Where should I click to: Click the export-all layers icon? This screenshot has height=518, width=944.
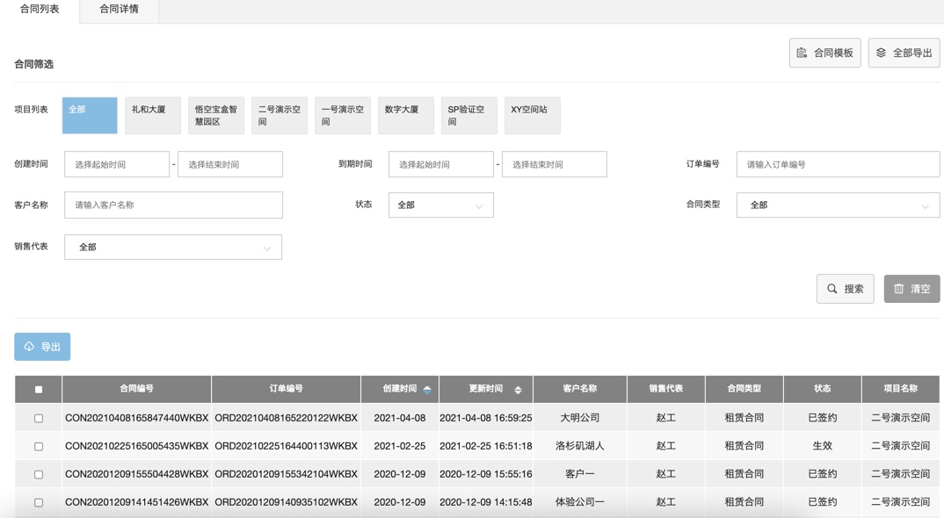tap(881, 53)
